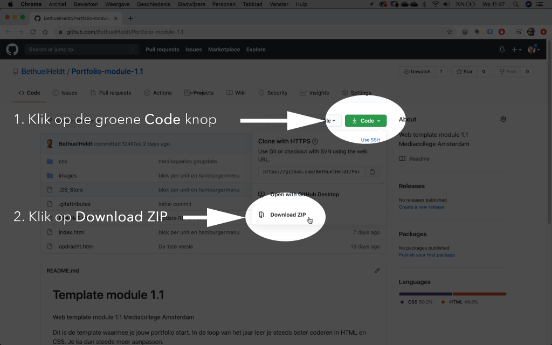Click Issues in the top navigation
The height and width of the screenshot is (345, 552).
click(194, 50)
